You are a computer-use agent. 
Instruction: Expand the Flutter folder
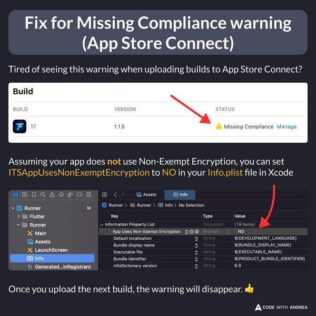(18, 216)
